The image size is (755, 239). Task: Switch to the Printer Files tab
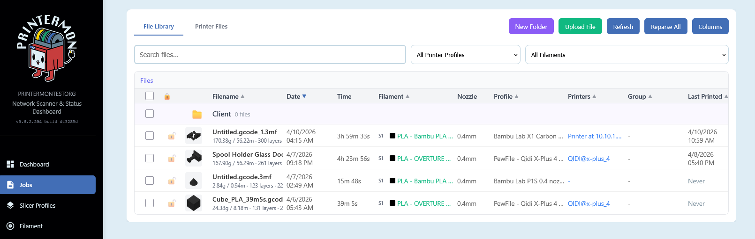[211, 27]
